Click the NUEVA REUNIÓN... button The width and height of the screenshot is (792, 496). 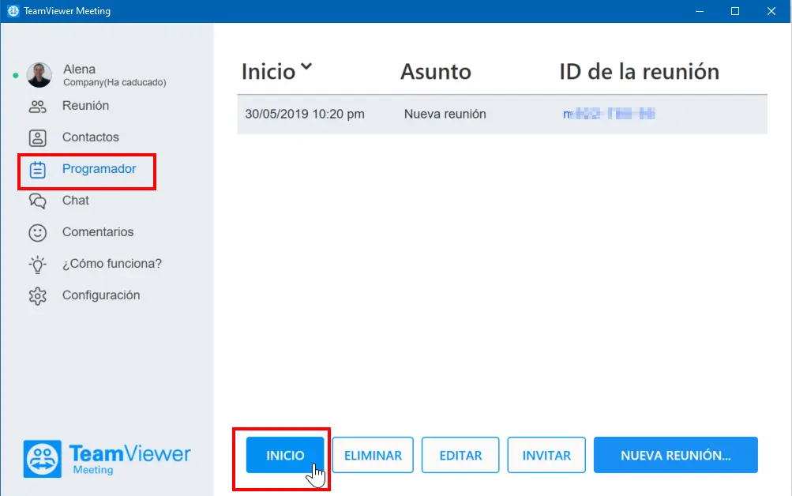tap(676, 455)
